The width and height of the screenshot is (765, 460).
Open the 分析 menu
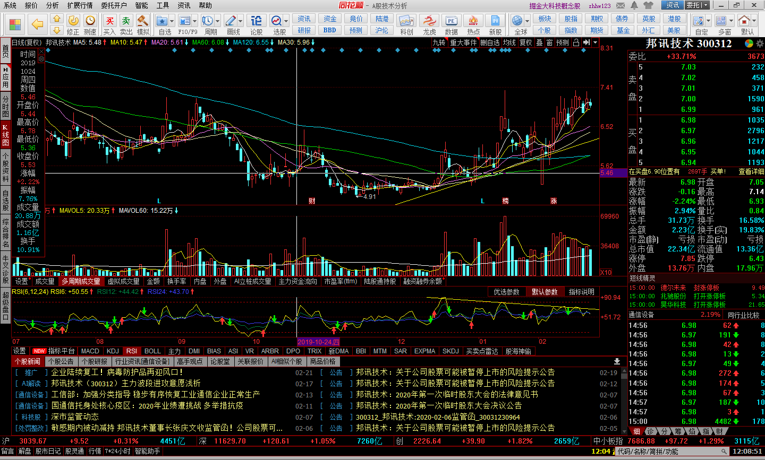tap(53, 5)
